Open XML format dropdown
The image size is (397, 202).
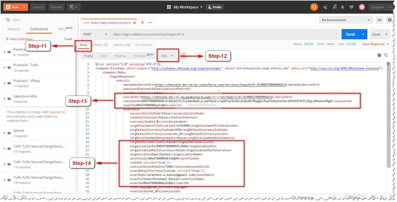pos(167,56)
